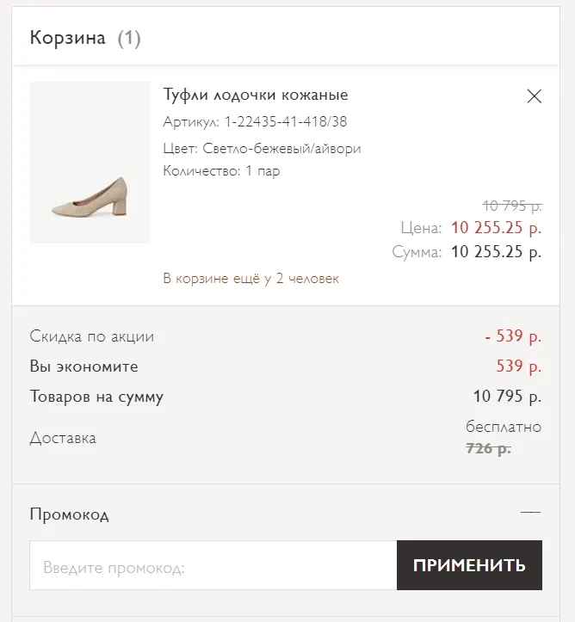
Task: Open the Туфли лодочки кожаные product link
Action: (256, 95)
